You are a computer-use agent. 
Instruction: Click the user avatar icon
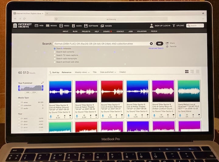[151, 26]
